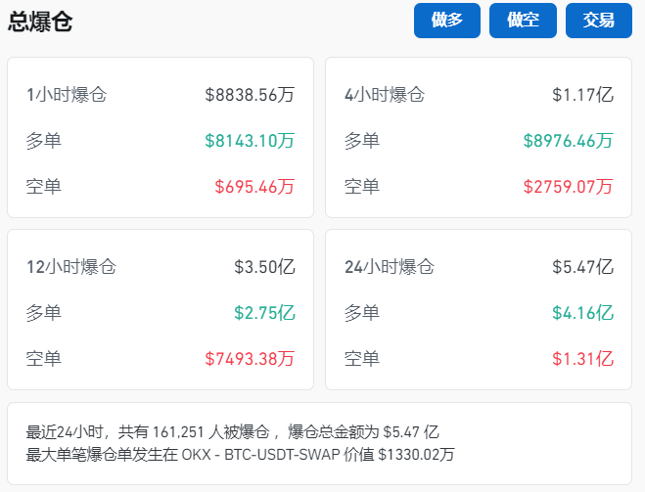Select the 12小时爆仓 card title
The height and width of the screenshot is (492, 645).
[71, 267]
